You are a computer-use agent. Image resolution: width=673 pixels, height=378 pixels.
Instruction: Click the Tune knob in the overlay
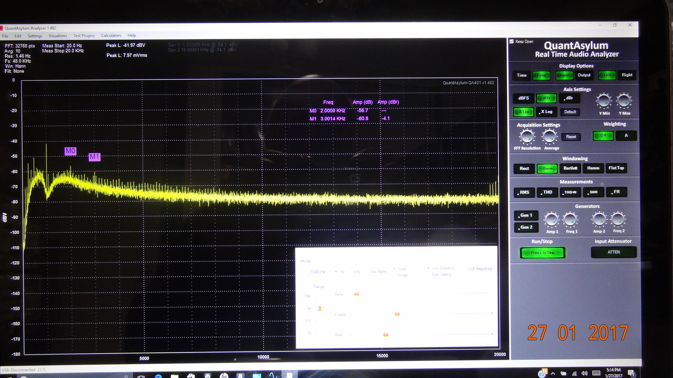coord(356,294)
